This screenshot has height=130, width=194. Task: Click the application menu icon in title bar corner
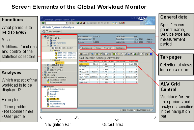42,18
